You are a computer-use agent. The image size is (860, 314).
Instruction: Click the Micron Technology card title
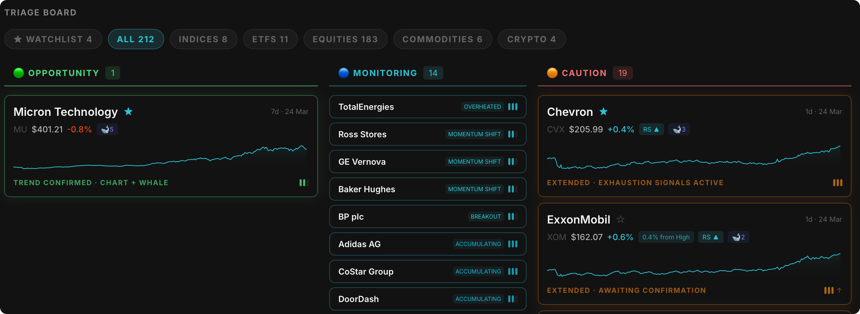66,112
